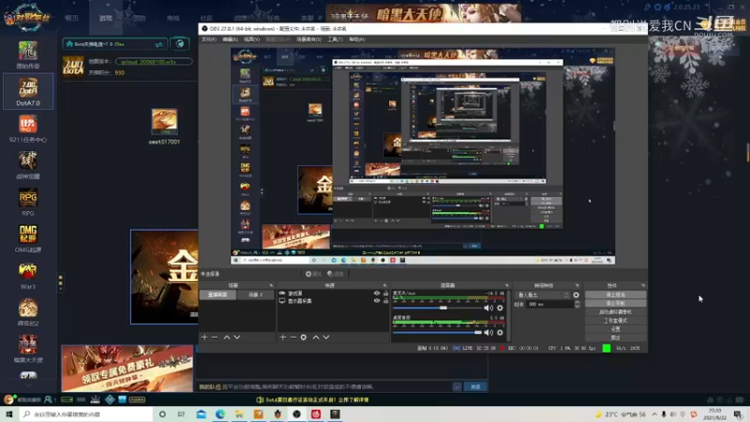Click the OBS icon in Windows taskbar
The width and height of the screenshot is (750, 422).
click(296, 414)
